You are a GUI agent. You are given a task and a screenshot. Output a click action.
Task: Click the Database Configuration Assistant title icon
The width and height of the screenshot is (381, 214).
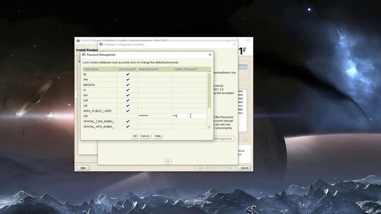101,45
